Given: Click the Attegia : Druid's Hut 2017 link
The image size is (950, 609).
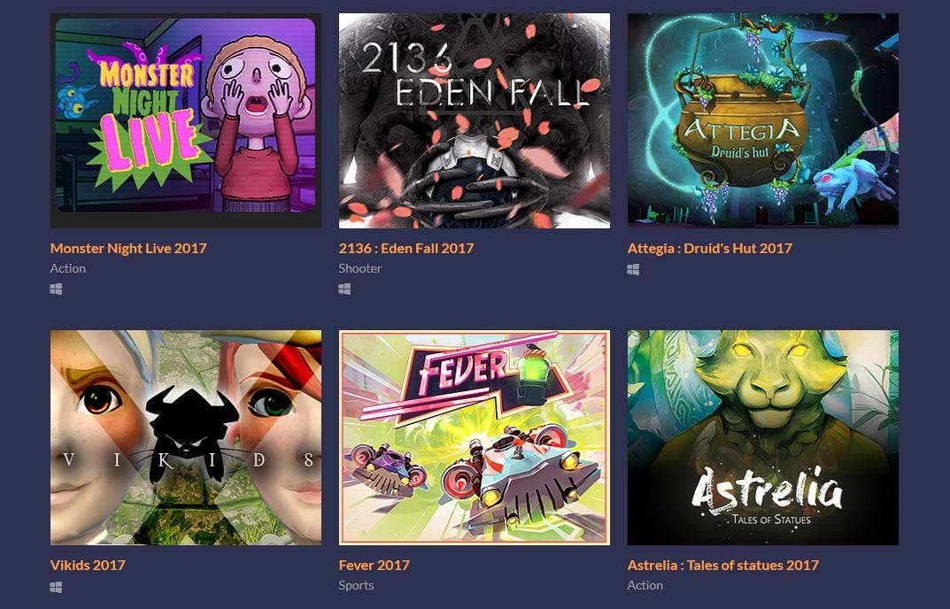Looking at the screenshot, I should (709, 249).
